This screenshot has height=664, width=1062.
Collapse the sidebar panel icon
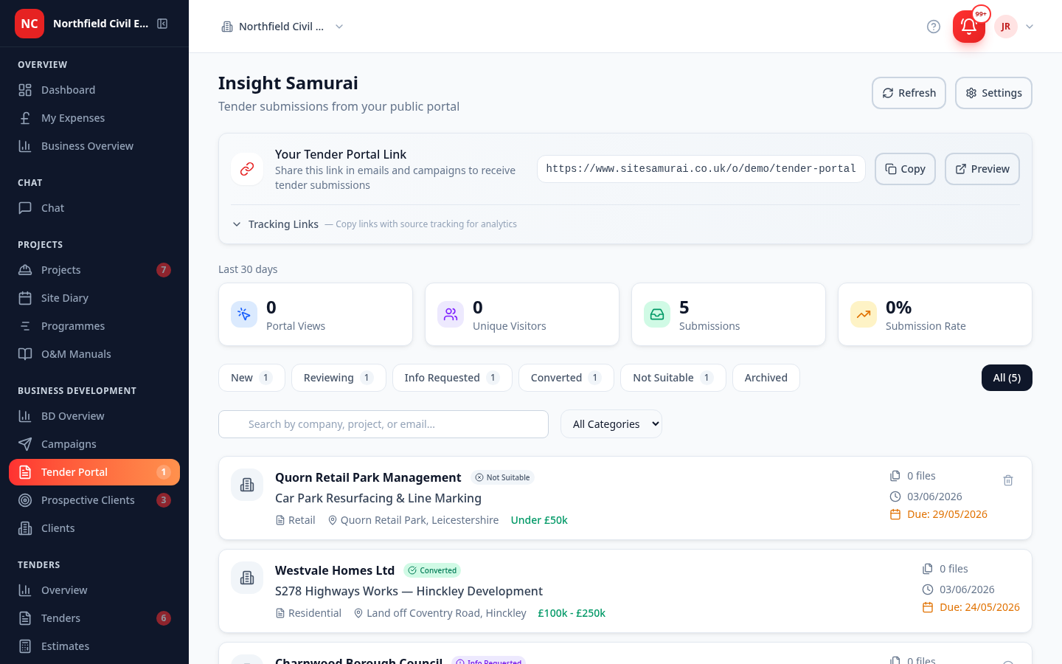[162, 24]
